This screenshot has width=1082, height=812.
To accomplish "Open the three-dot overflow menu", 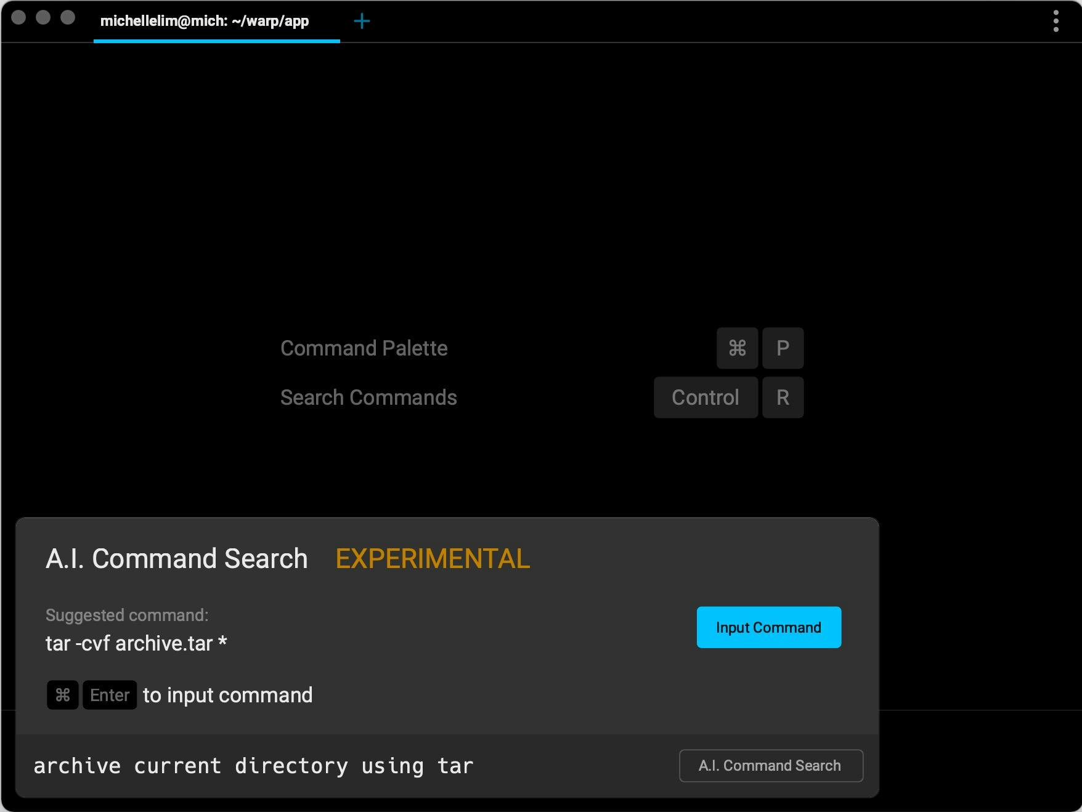I will pos(1056,22).
